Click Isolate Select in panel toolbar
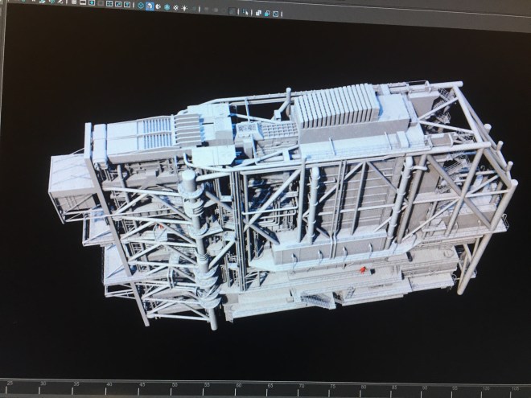The height and width of the screenshot is (398, 531). point(245,11)
